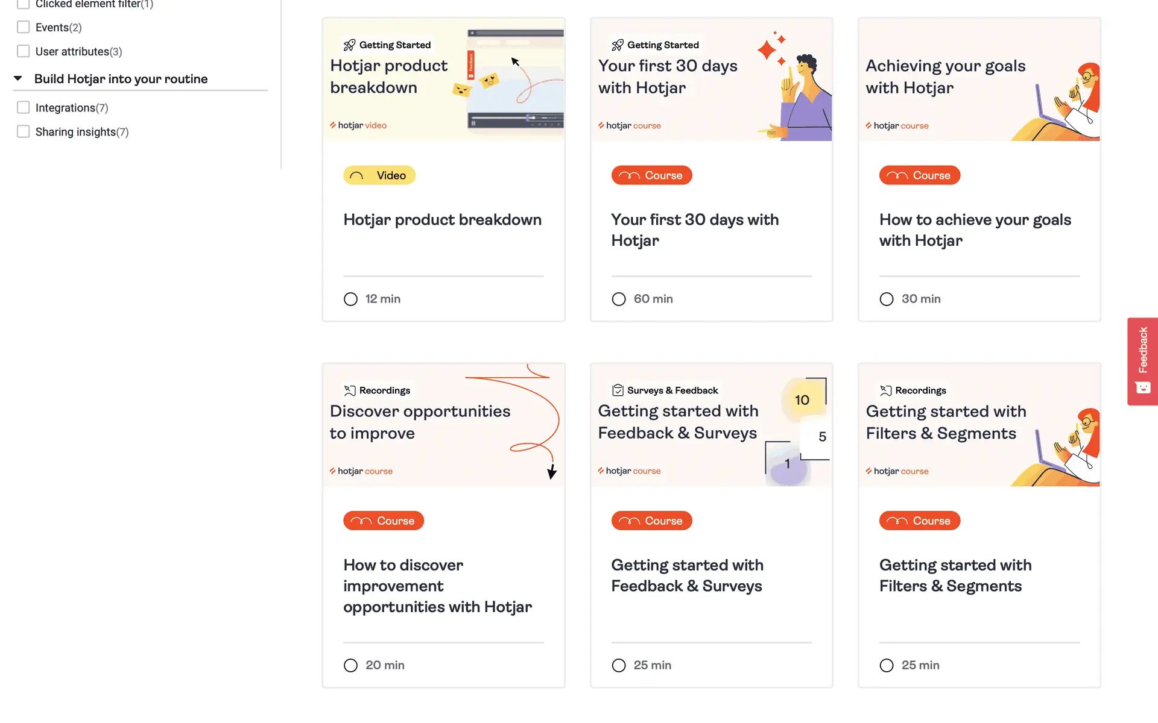Select the Sharing insights checkbox
Viewport: 1158px width, 723px height.
coord(24,131)
